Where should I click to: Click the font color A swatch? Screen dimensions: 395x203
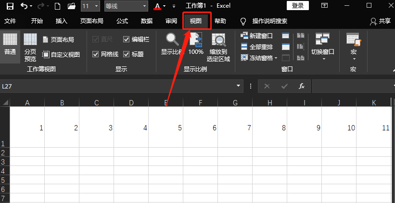157,6
